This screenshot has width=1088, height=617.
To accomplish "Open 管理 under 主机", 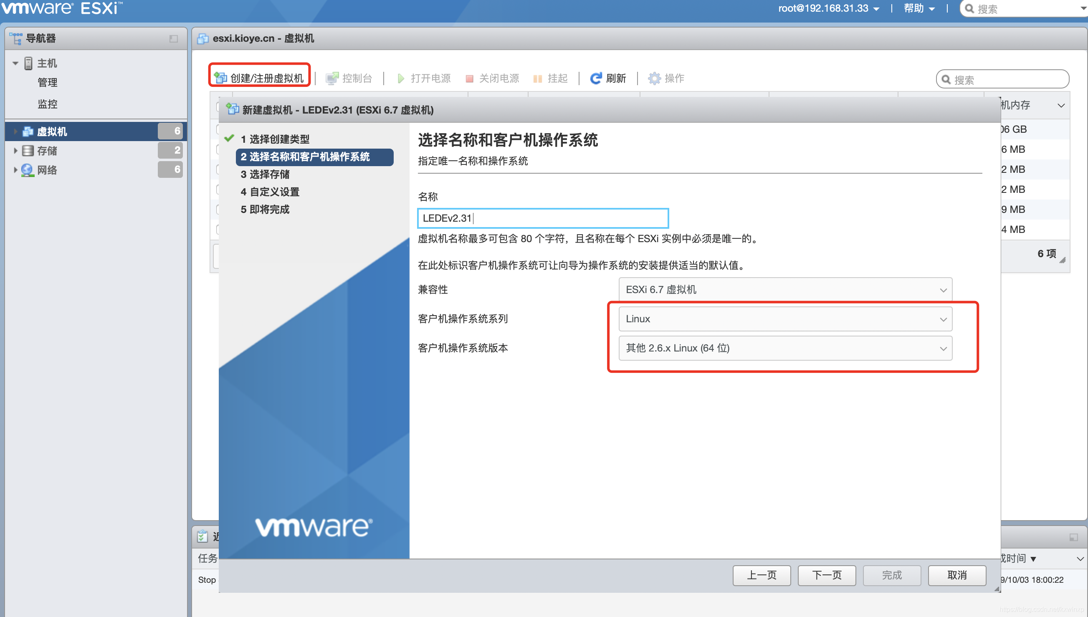I will (48, 83).
